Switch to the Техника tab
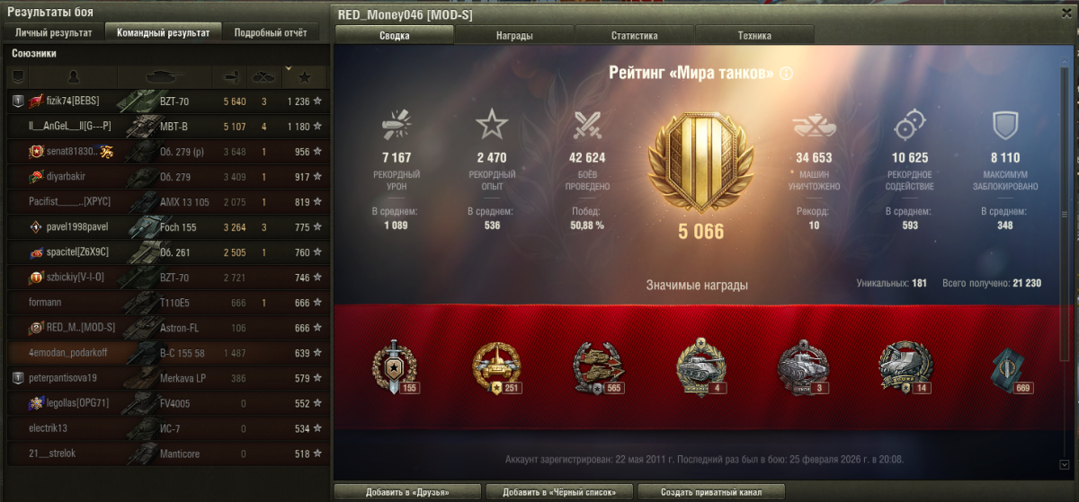This screenshot has width=1079, height=502. coord(754,36)
